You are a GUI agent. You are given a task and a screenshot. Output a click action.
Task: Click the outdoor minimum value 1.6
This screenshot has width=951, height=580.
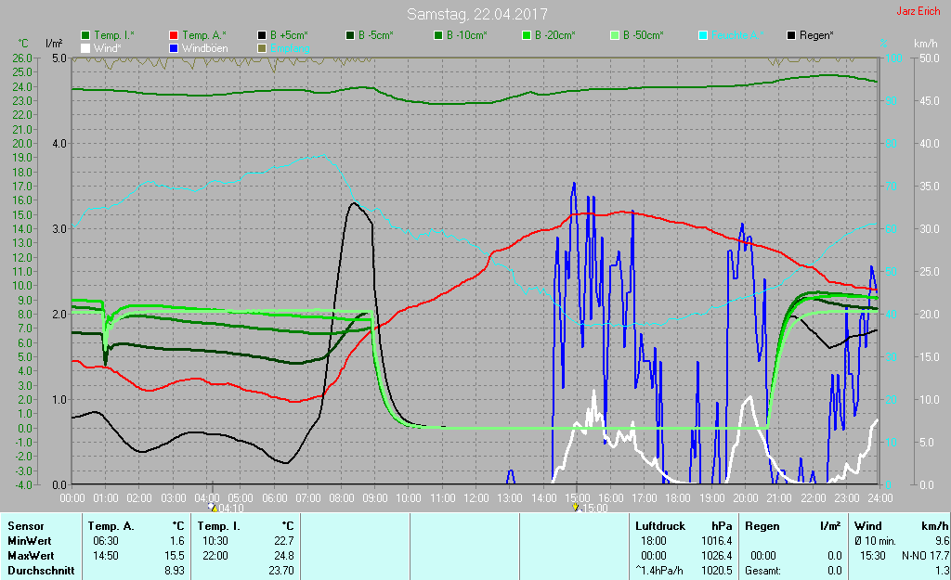tap(177, 541)
